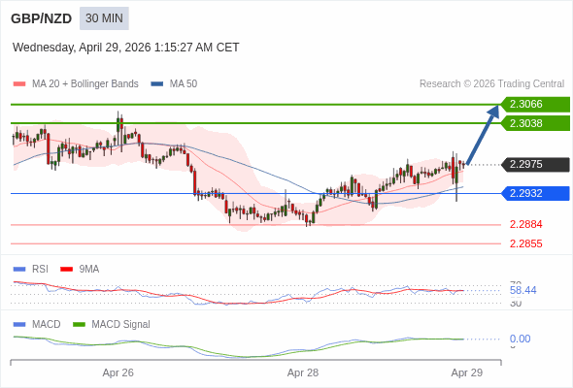This screenshot has height=388, width=573.
Task: Click the '9MA' legend label
Action: coord(89,270)
